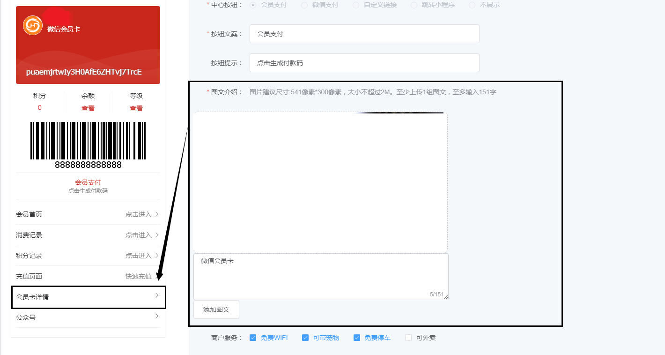Click 查看 under 等级
This screenshot has width=665, height=355.
136,108
